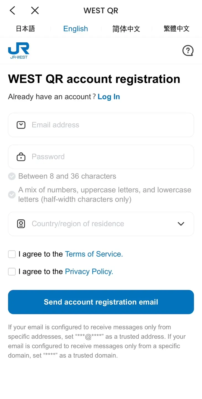Click the person icon in country field
The height and width of the screenshot is (399, 202).
pyautogui.click(x=21, y=224)
